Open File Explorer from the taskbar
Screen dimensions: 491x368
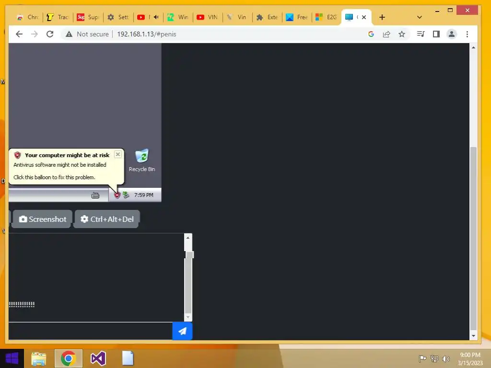click(x=38, y=358)
